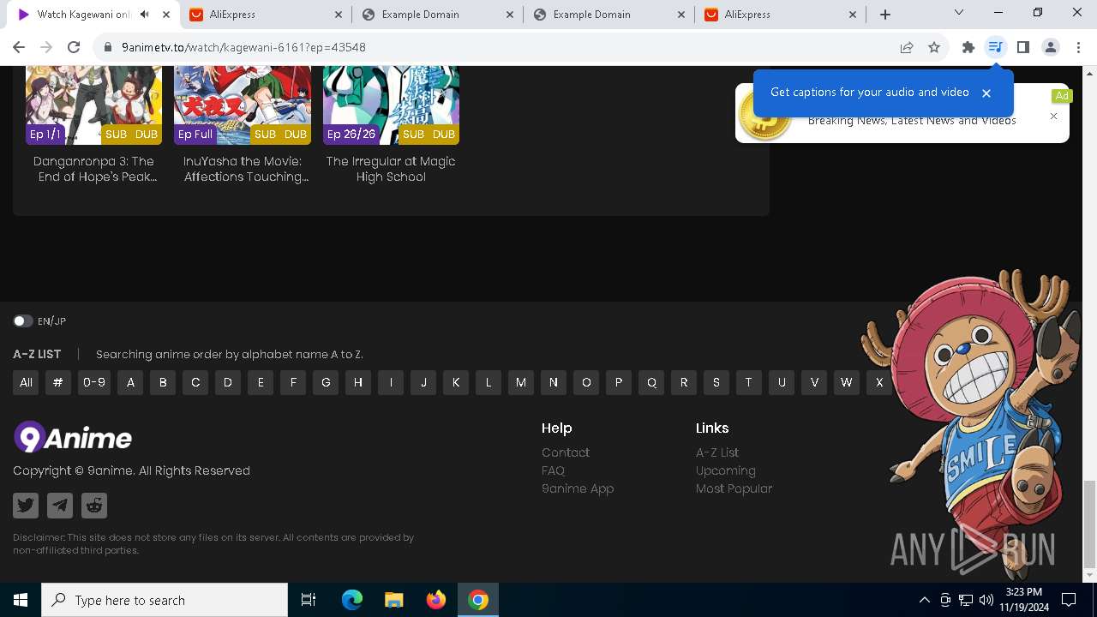Click the Windows taskbar search box

(165, 600)
